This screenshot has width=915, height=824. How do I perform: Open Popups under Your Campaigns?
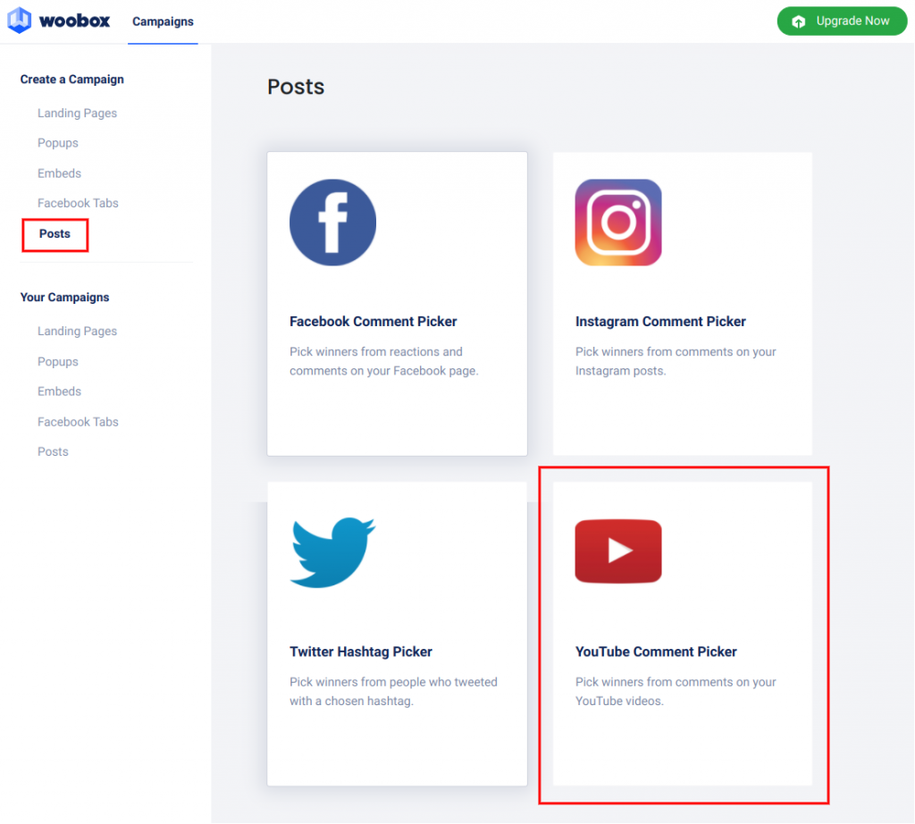[58, 362]
